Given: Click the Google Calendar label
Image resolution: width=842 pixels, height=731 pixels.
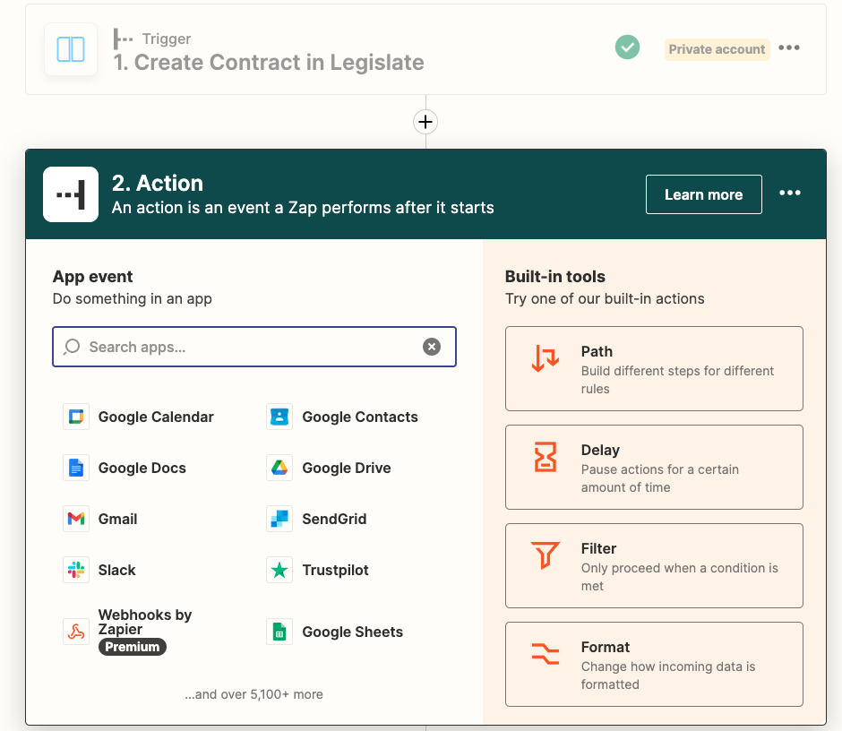Looking at the screenshot, I should click(x=156, y=417).
